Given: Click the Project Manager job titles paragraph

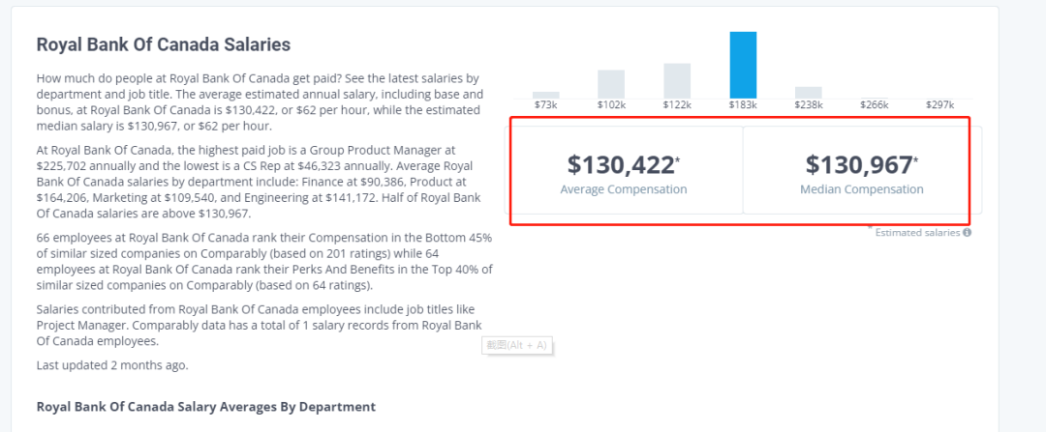Looking at the screenshot, I should click(x=261, y=326).
